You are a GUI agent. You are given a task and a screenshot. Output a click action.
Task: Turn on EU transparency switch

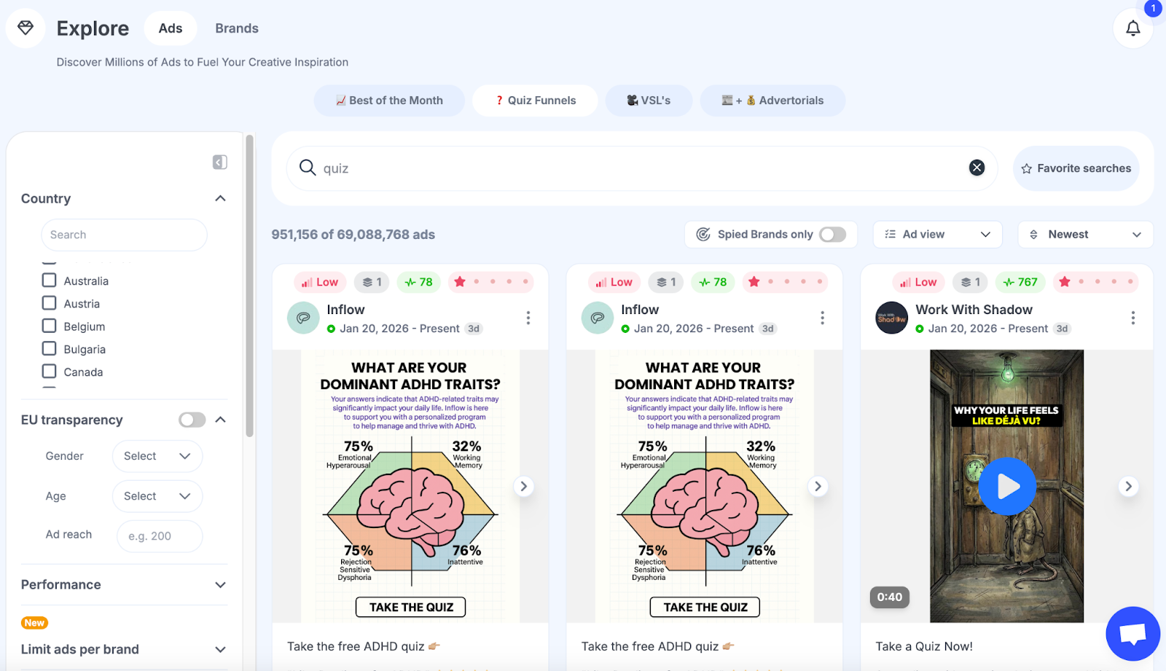coord(192,420)
